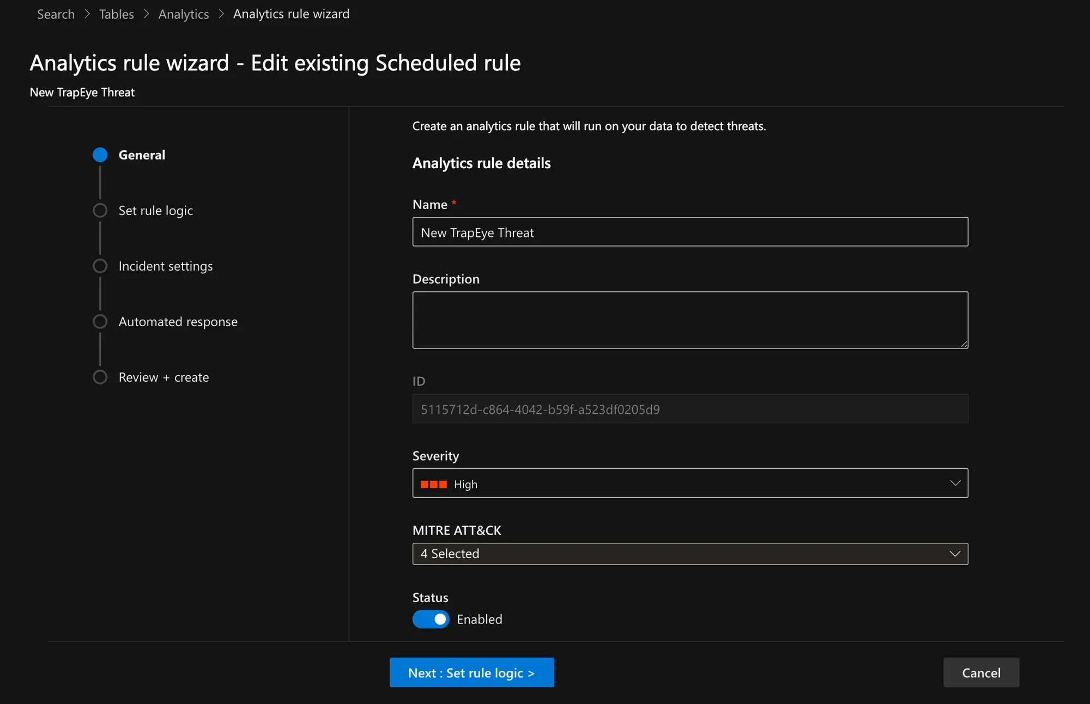Click the Severity dropdown chevron arrow
The width and height of the screenshot is (1090, 704).
click(x=955, y=483)
